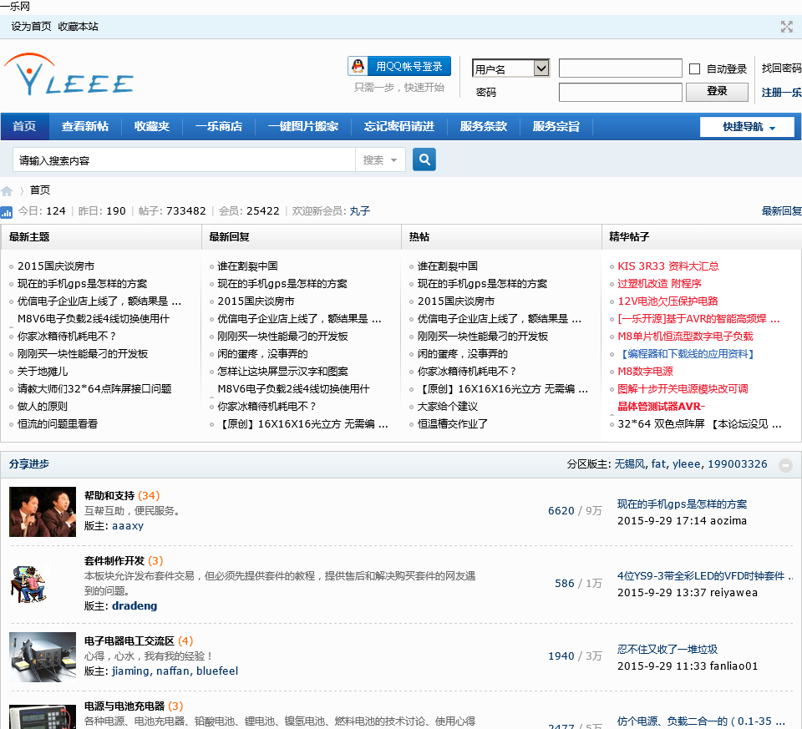Go to the 首页 nav tab
Viewport: 802px width, 729px height.
point(24,126)
